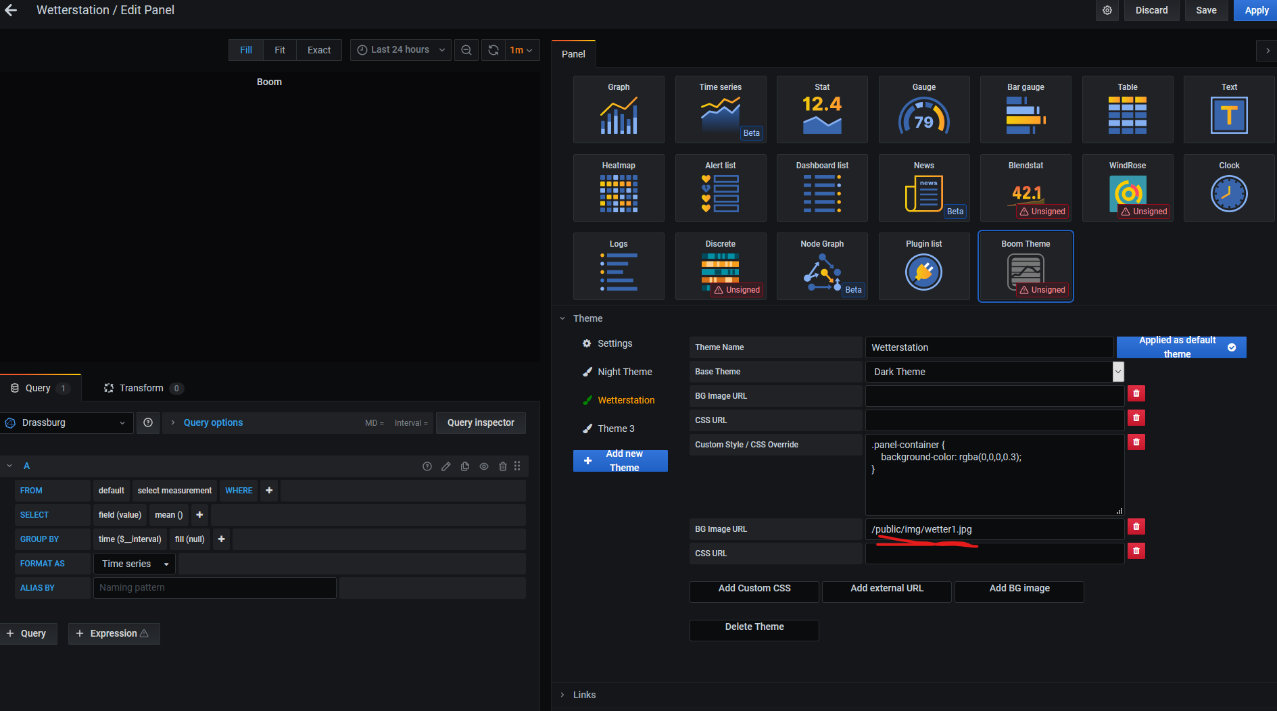
Task: Set view mode to Fill
Action: click(x=246, y=50)
